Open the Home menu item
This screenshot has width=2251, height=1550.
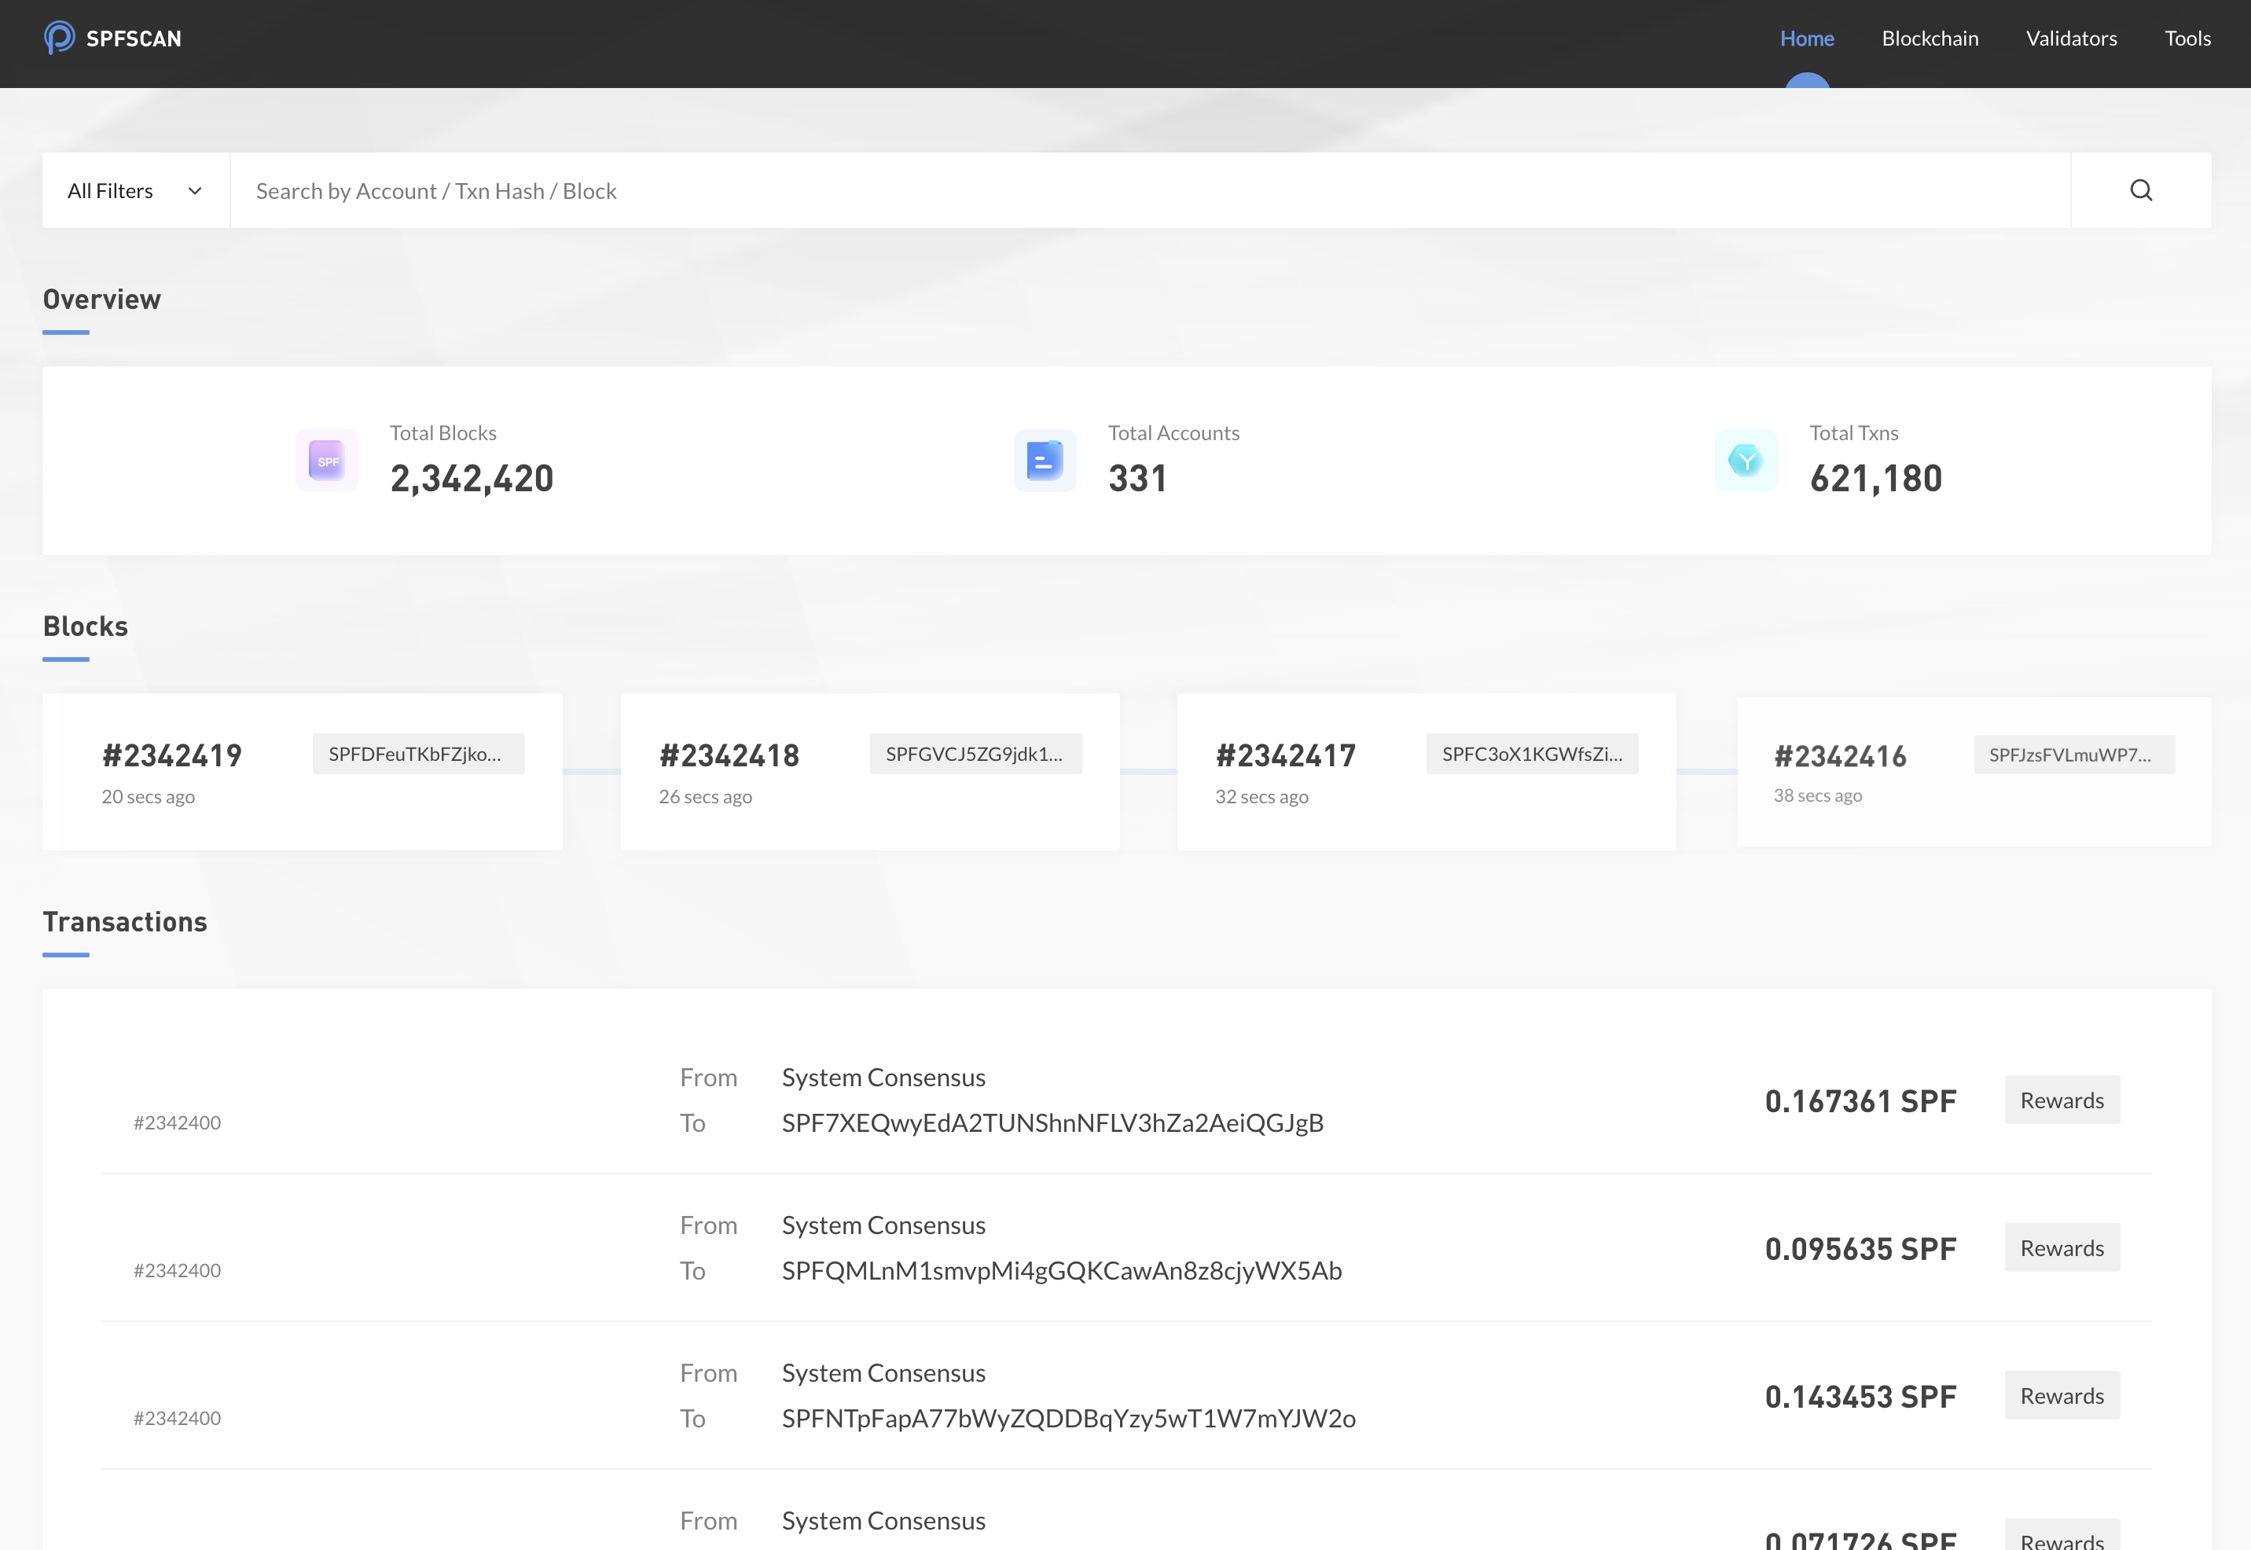click(1807, 39)
